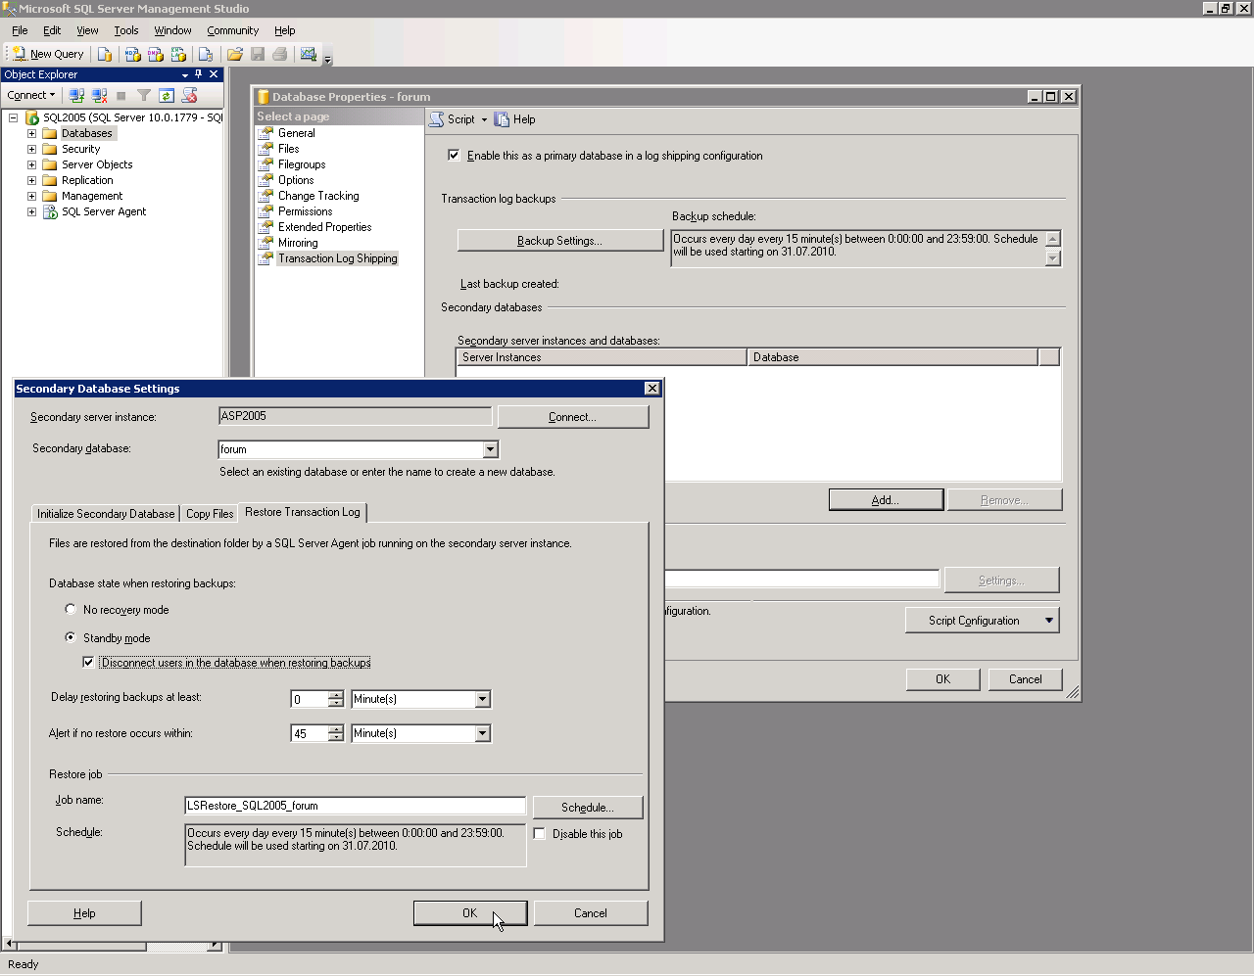Screen dimensions: 1254x976
Task: Expand the Server Objects tree node
Action: tap(31, 164)
